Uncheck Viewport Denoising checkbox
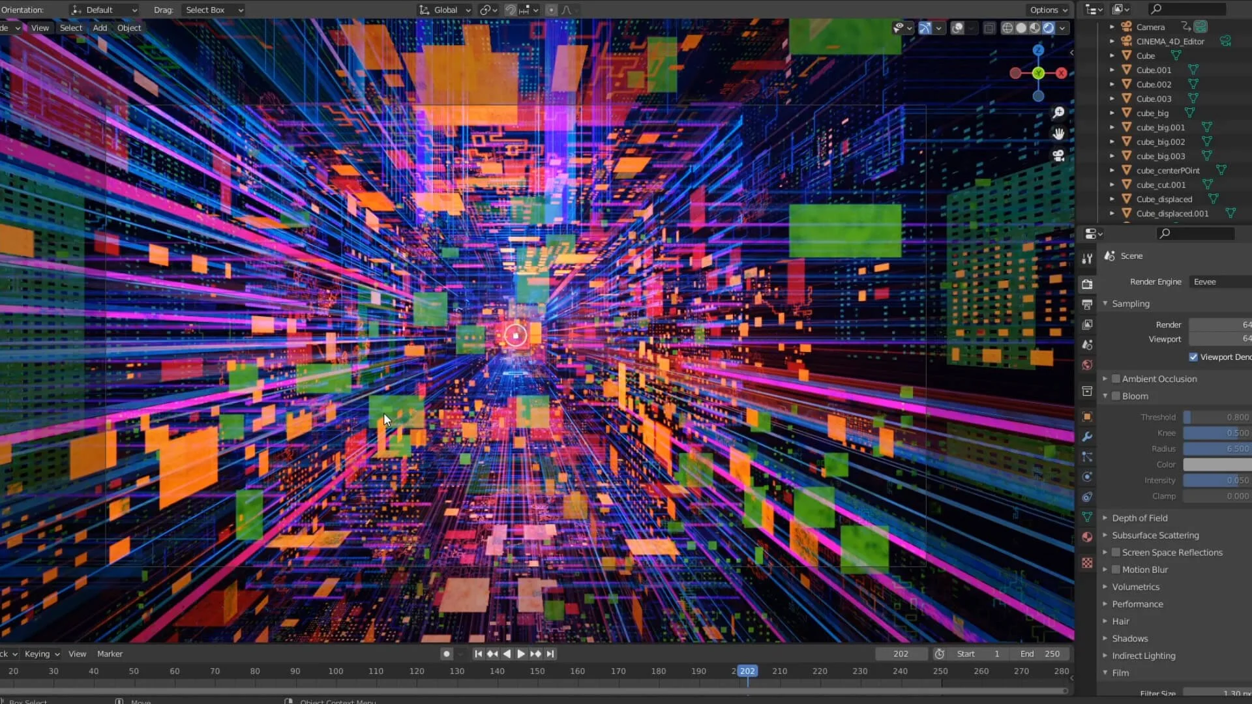This screenshot has height=704, width=1252. tap(1193, 357)
